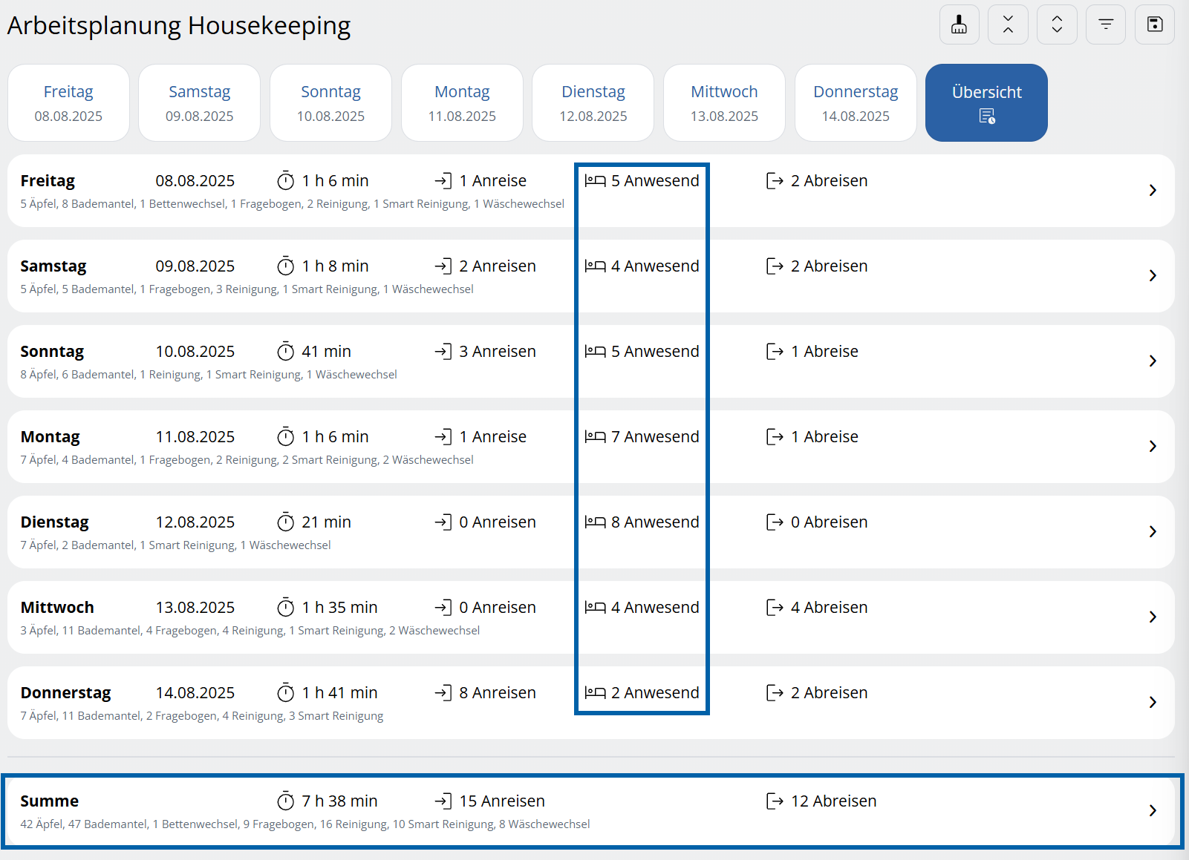Select the Übersicht tab

(986, 102)
